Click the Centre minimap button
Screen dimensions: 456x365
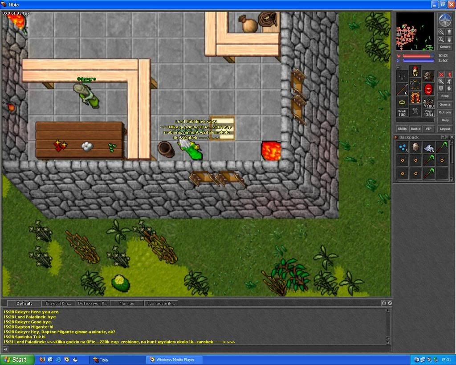(x=445, y=47)
